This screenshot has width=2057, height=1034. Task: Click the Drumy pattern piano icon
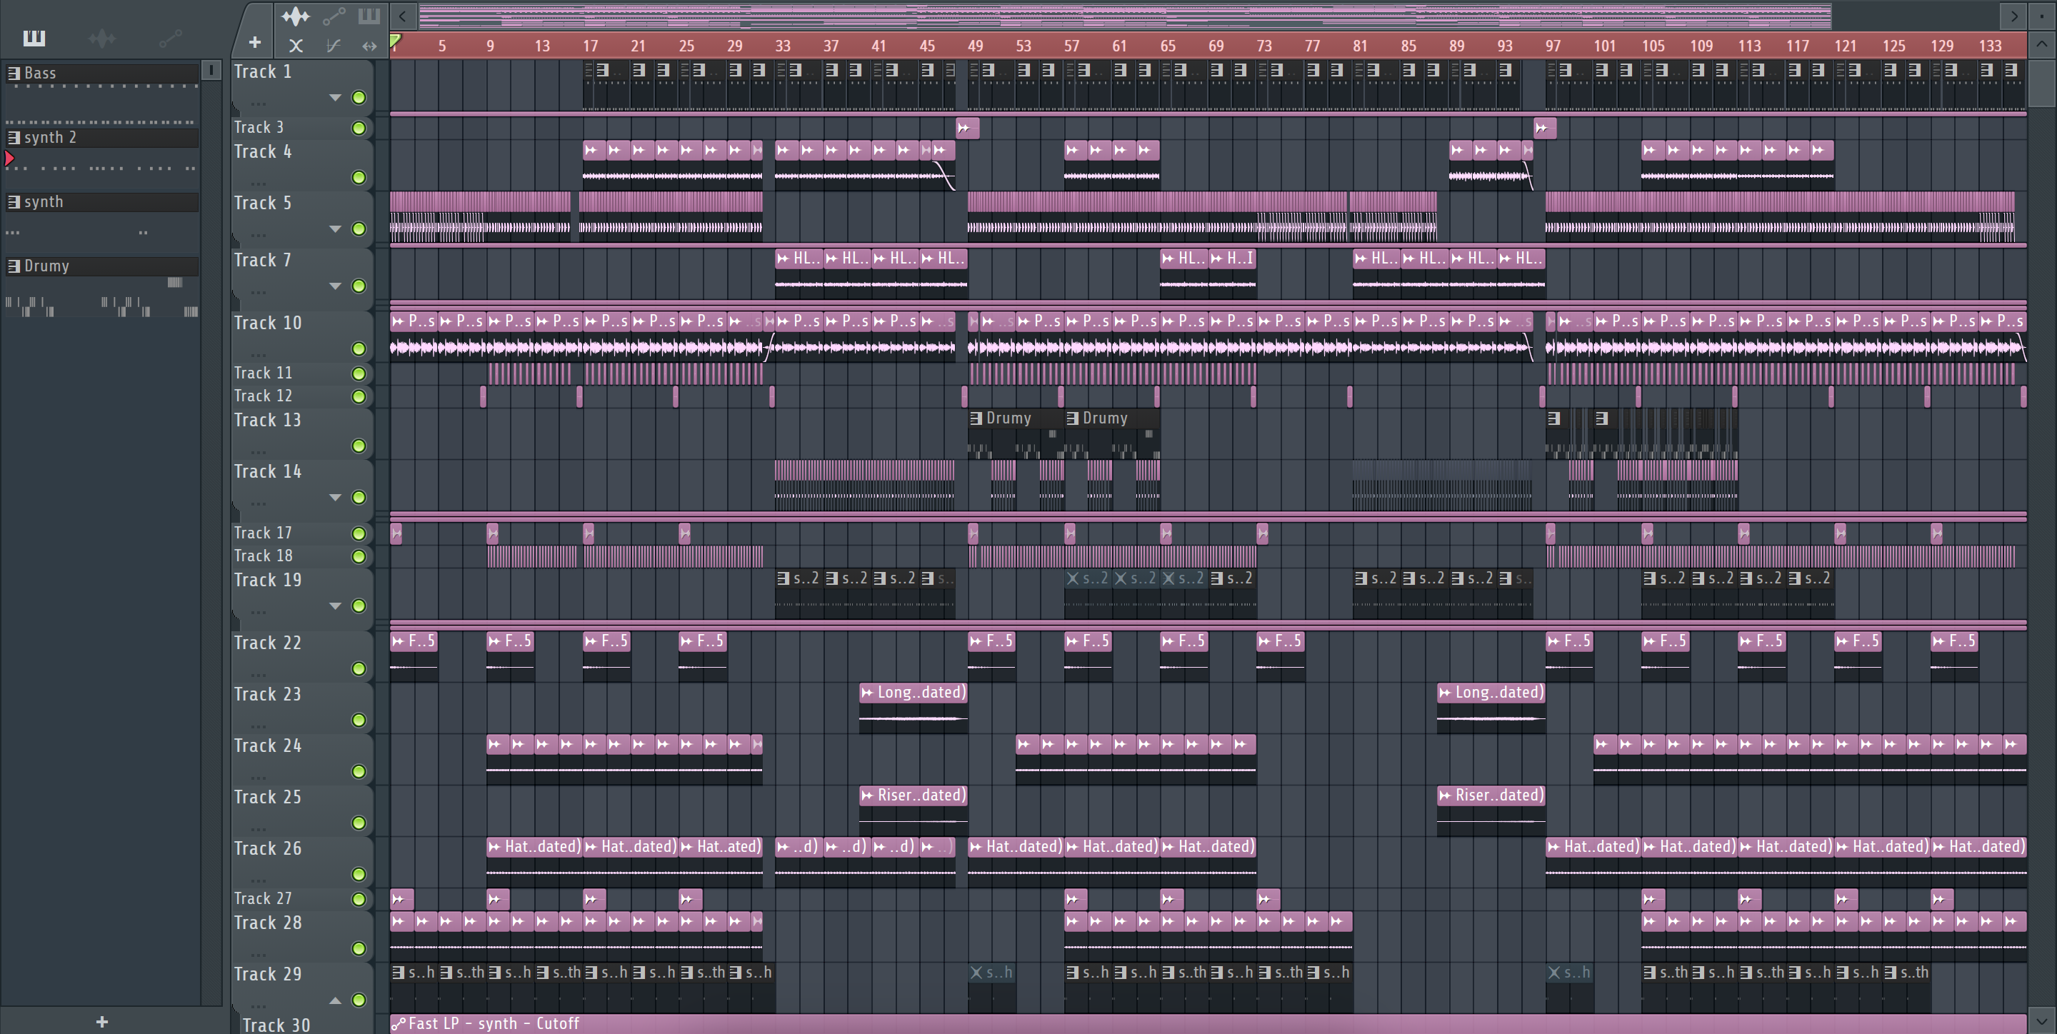coord(14,266)
